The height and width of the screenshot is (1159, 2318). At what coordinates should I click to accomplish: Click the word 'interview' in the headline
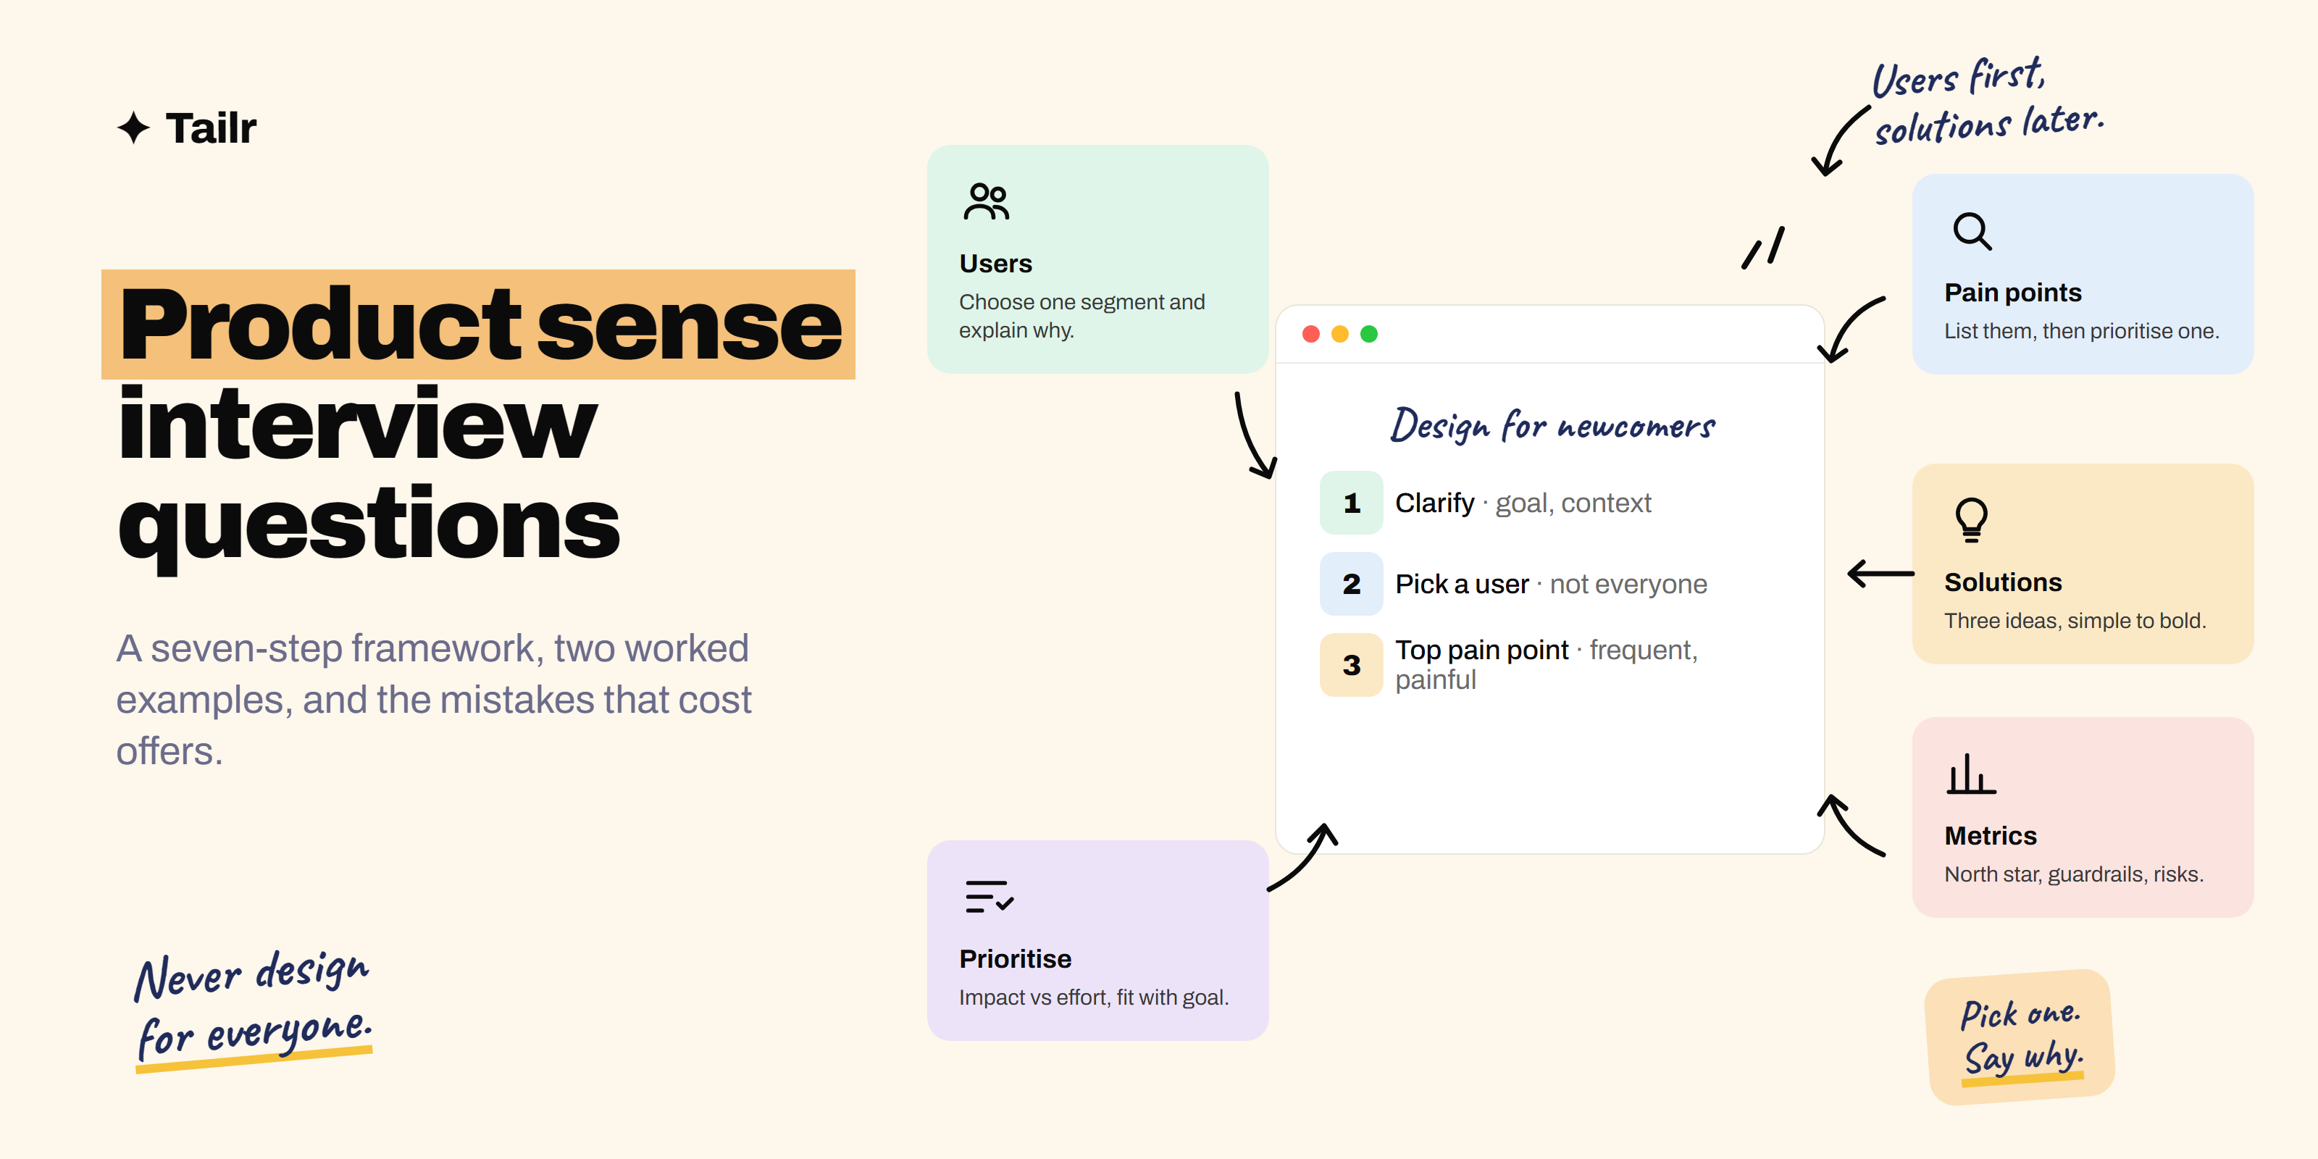[x=357, y=423]
